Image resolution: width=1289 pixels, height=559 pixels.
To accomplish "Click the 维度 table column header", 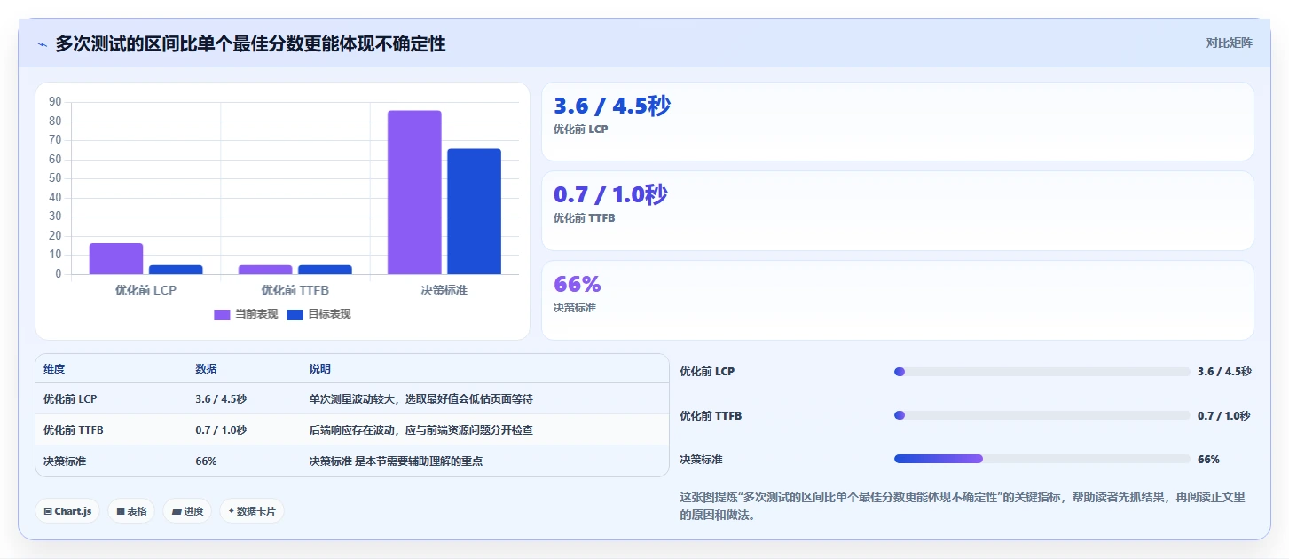I will pyautogui.click(x=54, y=369).
